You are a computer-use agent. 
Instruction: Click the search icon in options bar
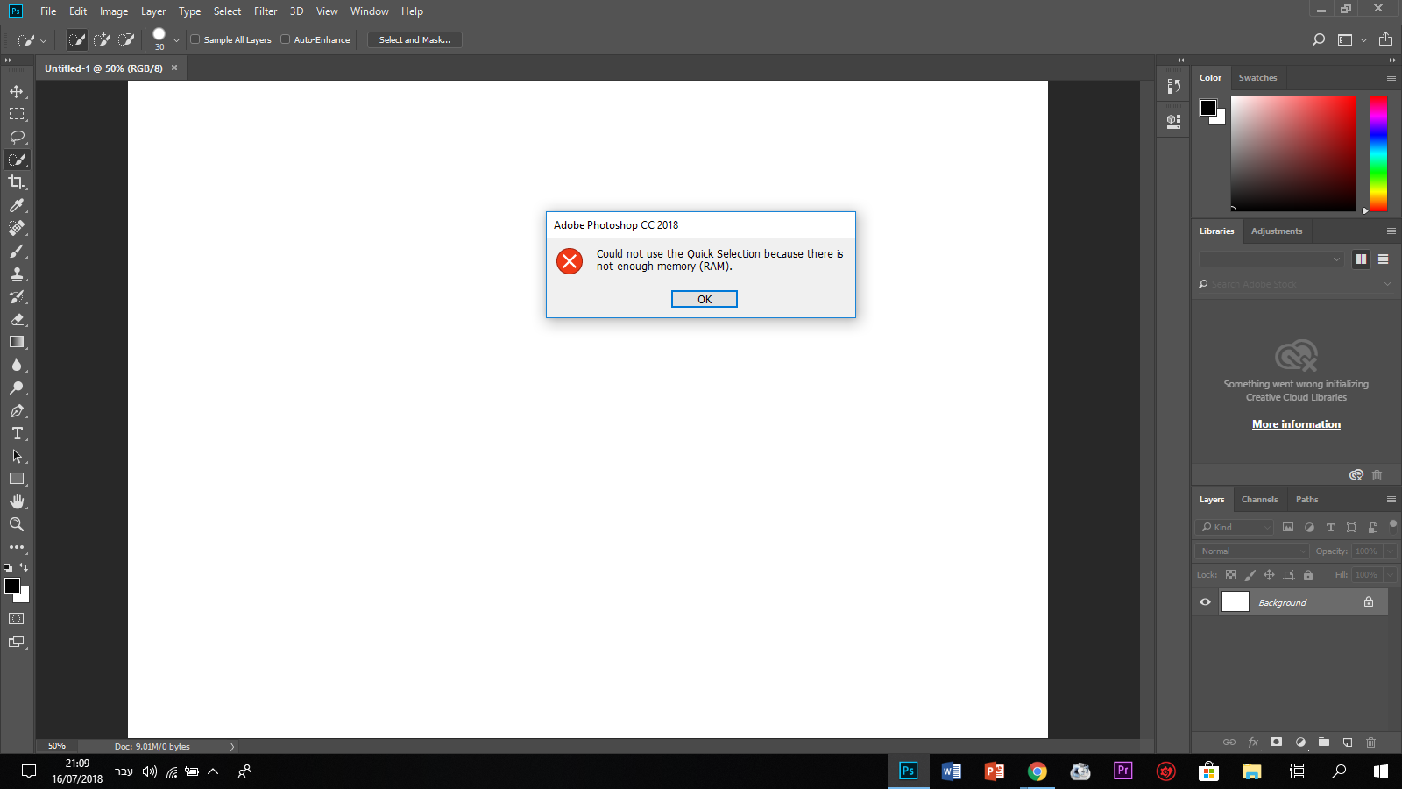tap(1319, 39)
